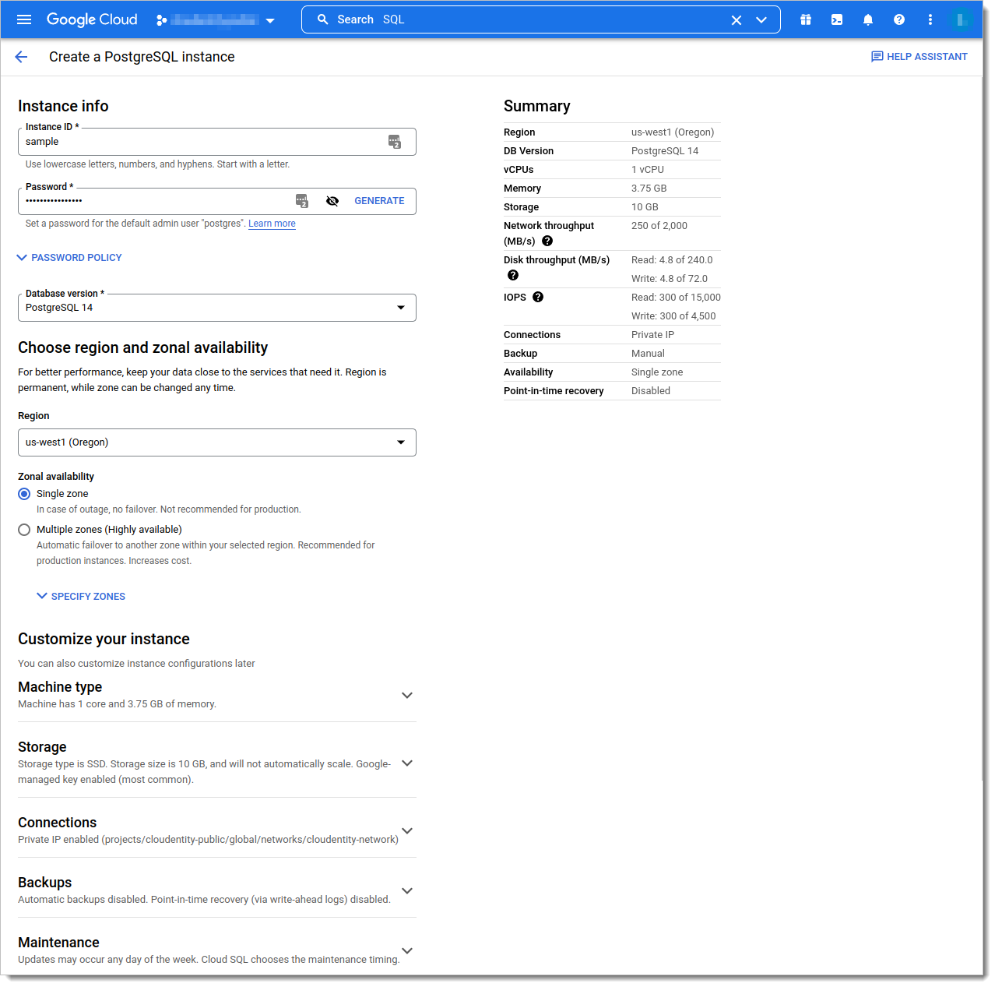
Task: Click the Password input field
Action: coord(217,201)
